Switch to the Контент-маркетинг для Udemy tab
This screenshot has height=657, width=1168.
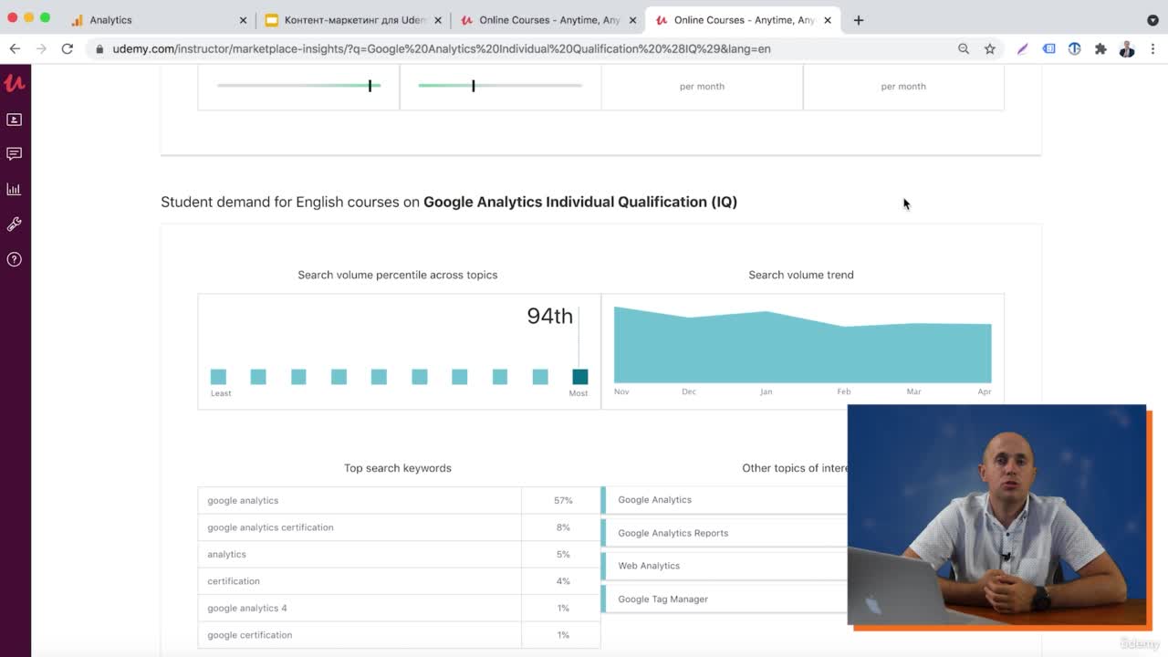354,20
